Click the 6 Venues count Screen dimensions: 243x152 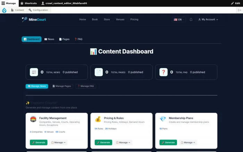coord(49,132)
